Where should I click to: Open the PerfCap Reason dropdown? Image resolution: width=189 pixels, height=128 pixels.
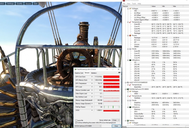point(92,107)
